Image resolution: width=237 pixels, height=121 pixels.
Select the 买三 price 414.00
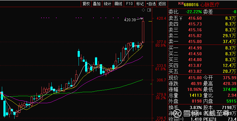tap(195, 60)
